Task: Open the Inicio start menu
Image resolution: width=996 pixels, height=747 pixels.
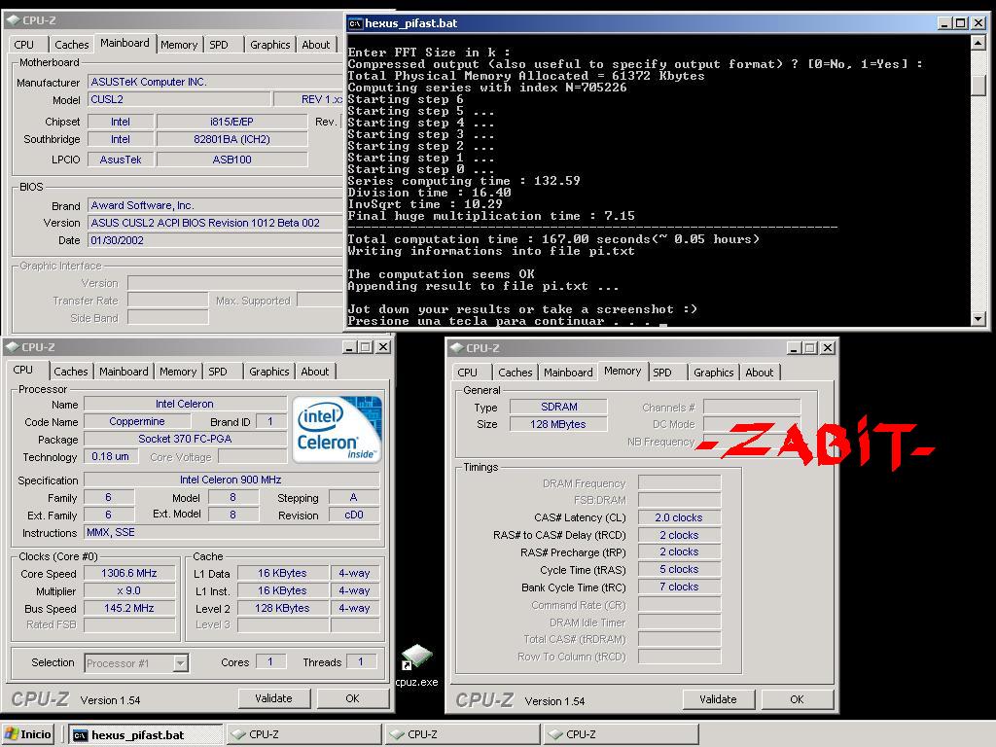Action: [28, 734]
